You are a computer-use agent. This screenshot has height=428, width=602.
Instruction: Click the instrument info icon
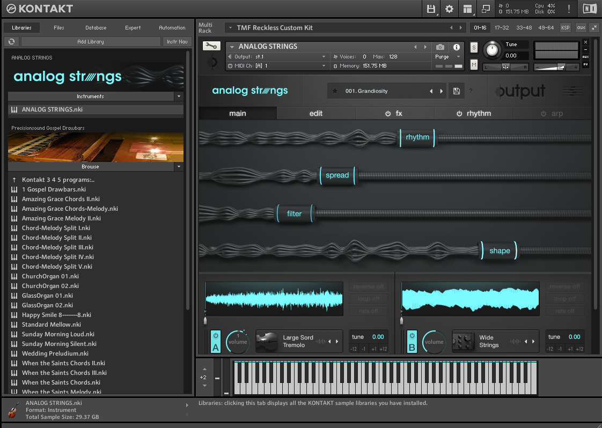click(x=457, y=47)
